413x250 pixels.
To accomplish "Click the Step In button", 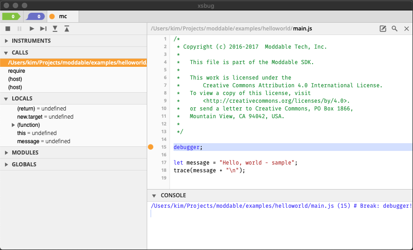I will click(55, 29).
